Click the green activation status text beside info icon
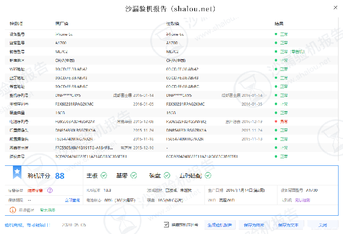Screen dimensions: 343x234 pos(48,210)
